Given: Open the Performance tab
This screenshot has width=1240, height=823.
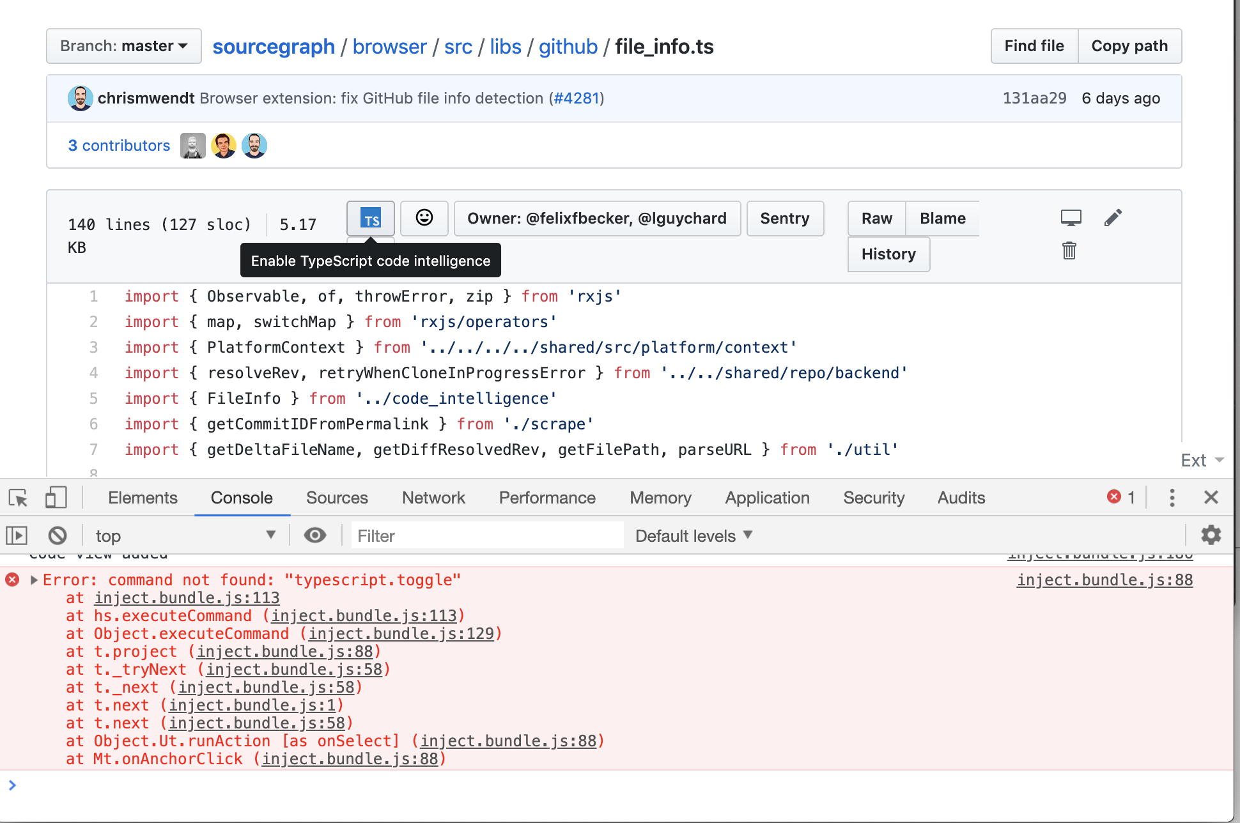Looking at the screenshot, I should pos(547,498).
